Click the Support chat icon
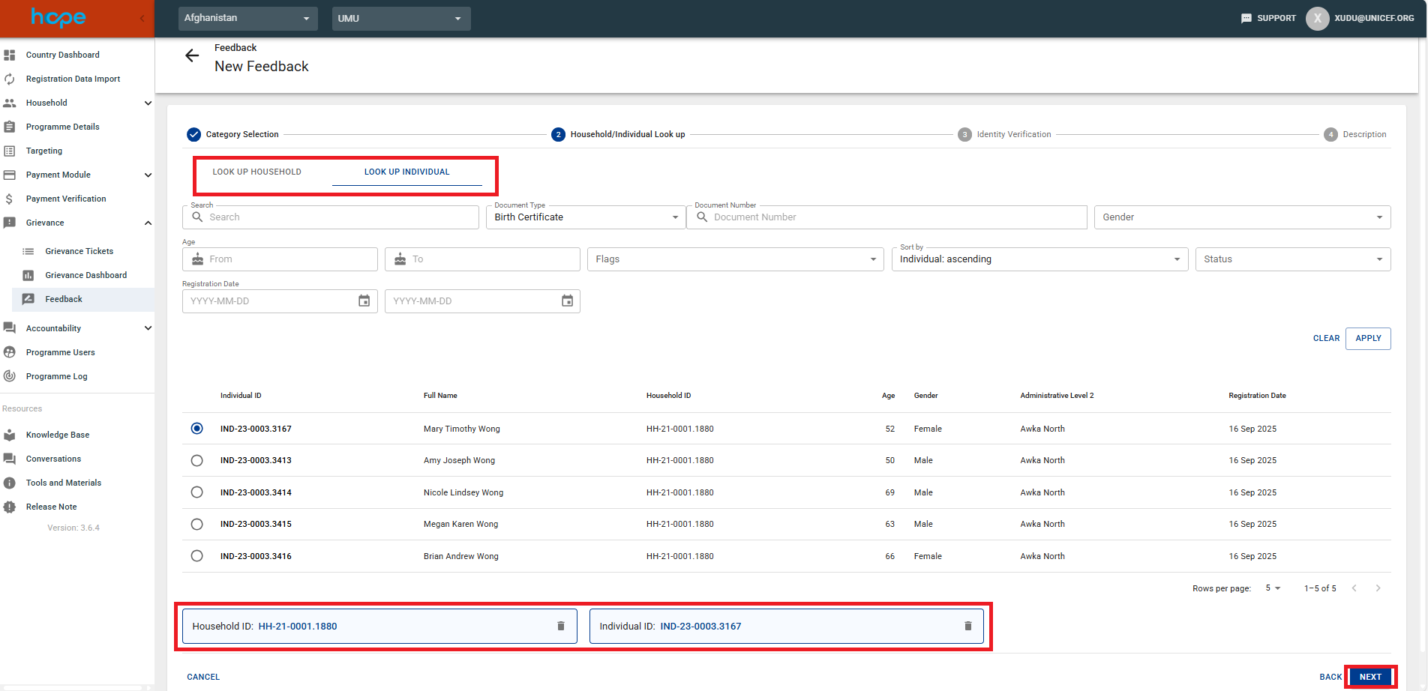Viewport: 1428px width, 691px height. pyautogui.click(x=1246, y=18)
